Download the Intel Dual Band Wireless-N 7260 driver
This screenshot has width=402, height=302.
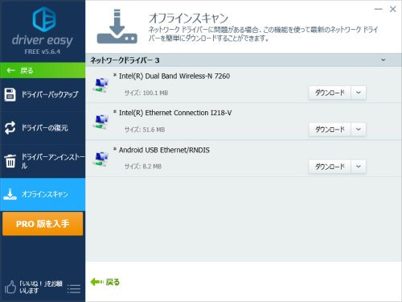[x=330, y=93]
